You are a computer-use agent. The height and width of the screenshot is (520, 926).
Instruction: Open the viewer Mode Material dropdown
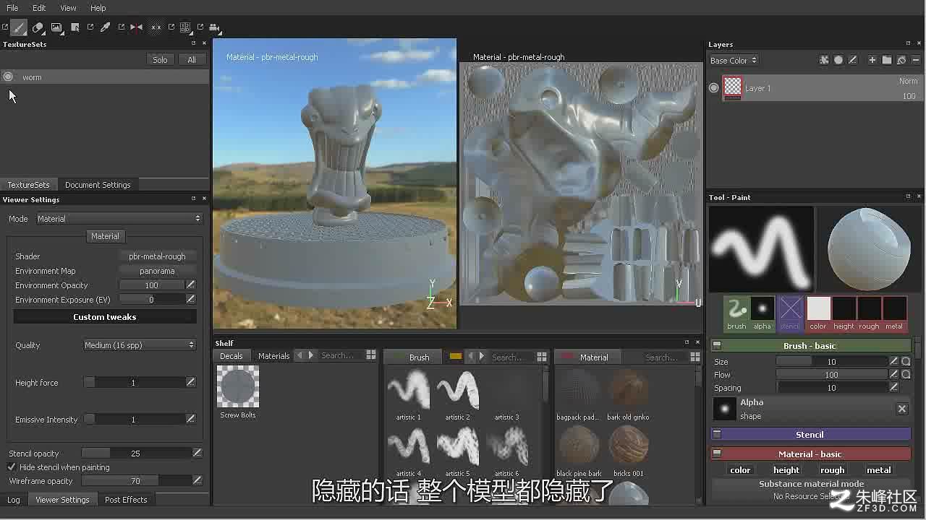(x=119, y=218)
